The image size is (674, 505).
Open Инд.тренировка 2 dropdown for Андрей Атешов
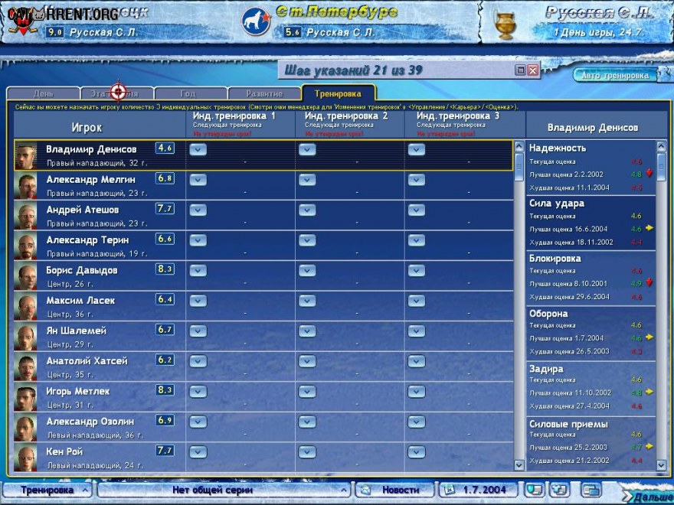(x=307, y=210)
